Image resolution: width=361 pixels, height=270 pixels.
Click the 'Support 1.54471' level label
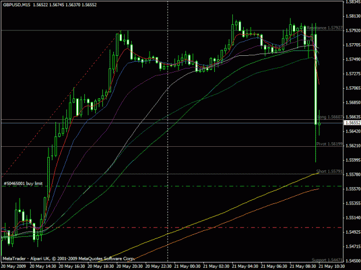(327, 260)
